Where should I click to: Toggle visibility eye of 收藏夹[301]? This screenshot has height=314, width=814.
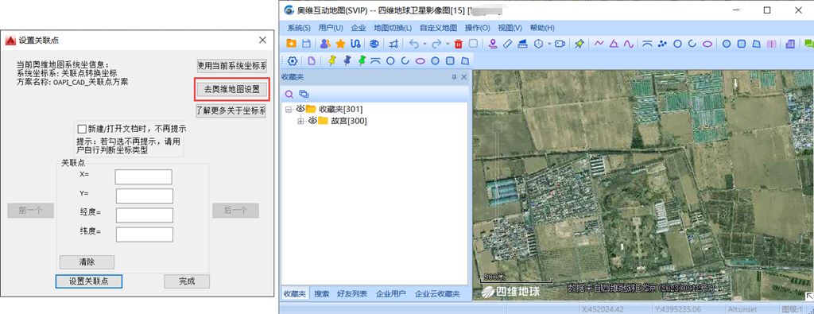click(300, 109)
